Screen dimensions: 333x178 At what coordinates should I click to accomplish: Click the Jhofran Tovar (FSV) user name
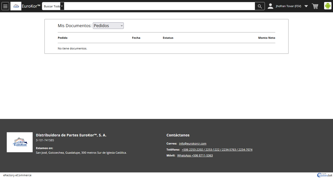tap(289, 6)
